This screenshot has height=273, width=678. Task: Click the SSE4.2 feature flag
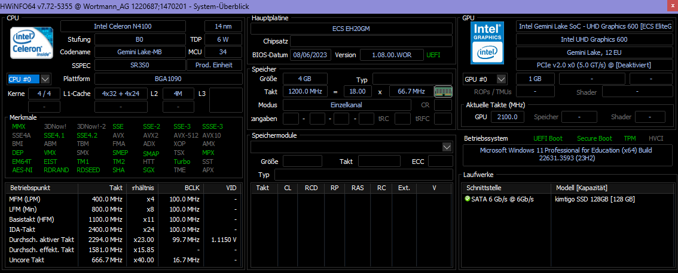88,135
